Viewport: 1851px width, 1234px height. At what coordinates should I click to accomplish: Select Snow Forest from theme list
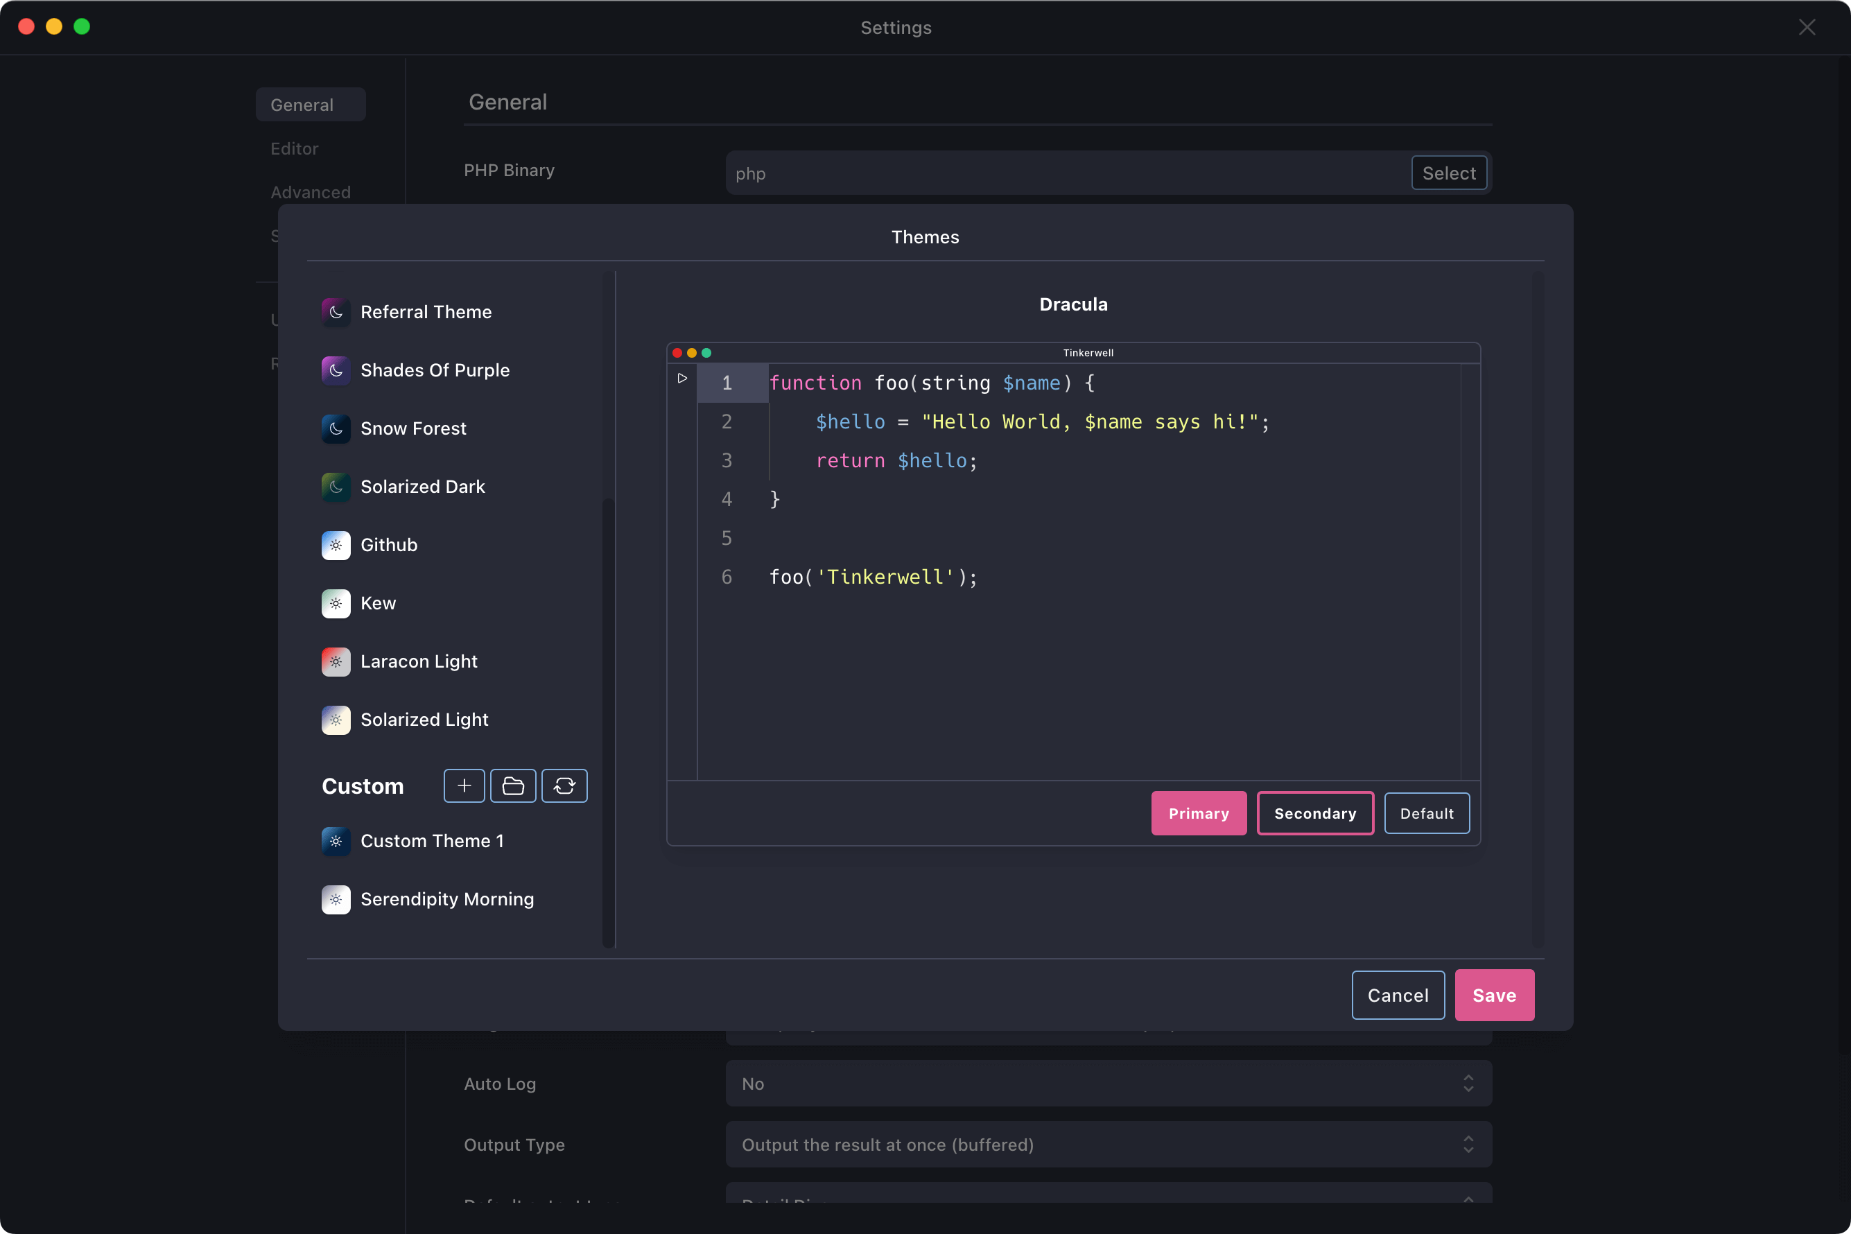413,427
